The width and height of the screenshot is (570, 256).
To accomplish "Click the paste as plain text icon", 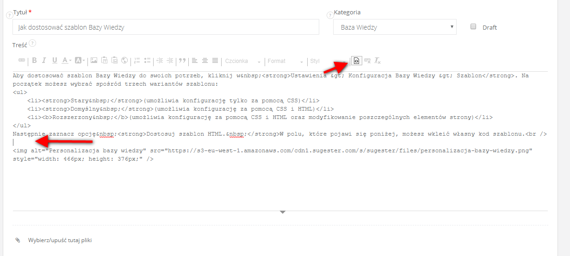I will [x=105, y=61].
